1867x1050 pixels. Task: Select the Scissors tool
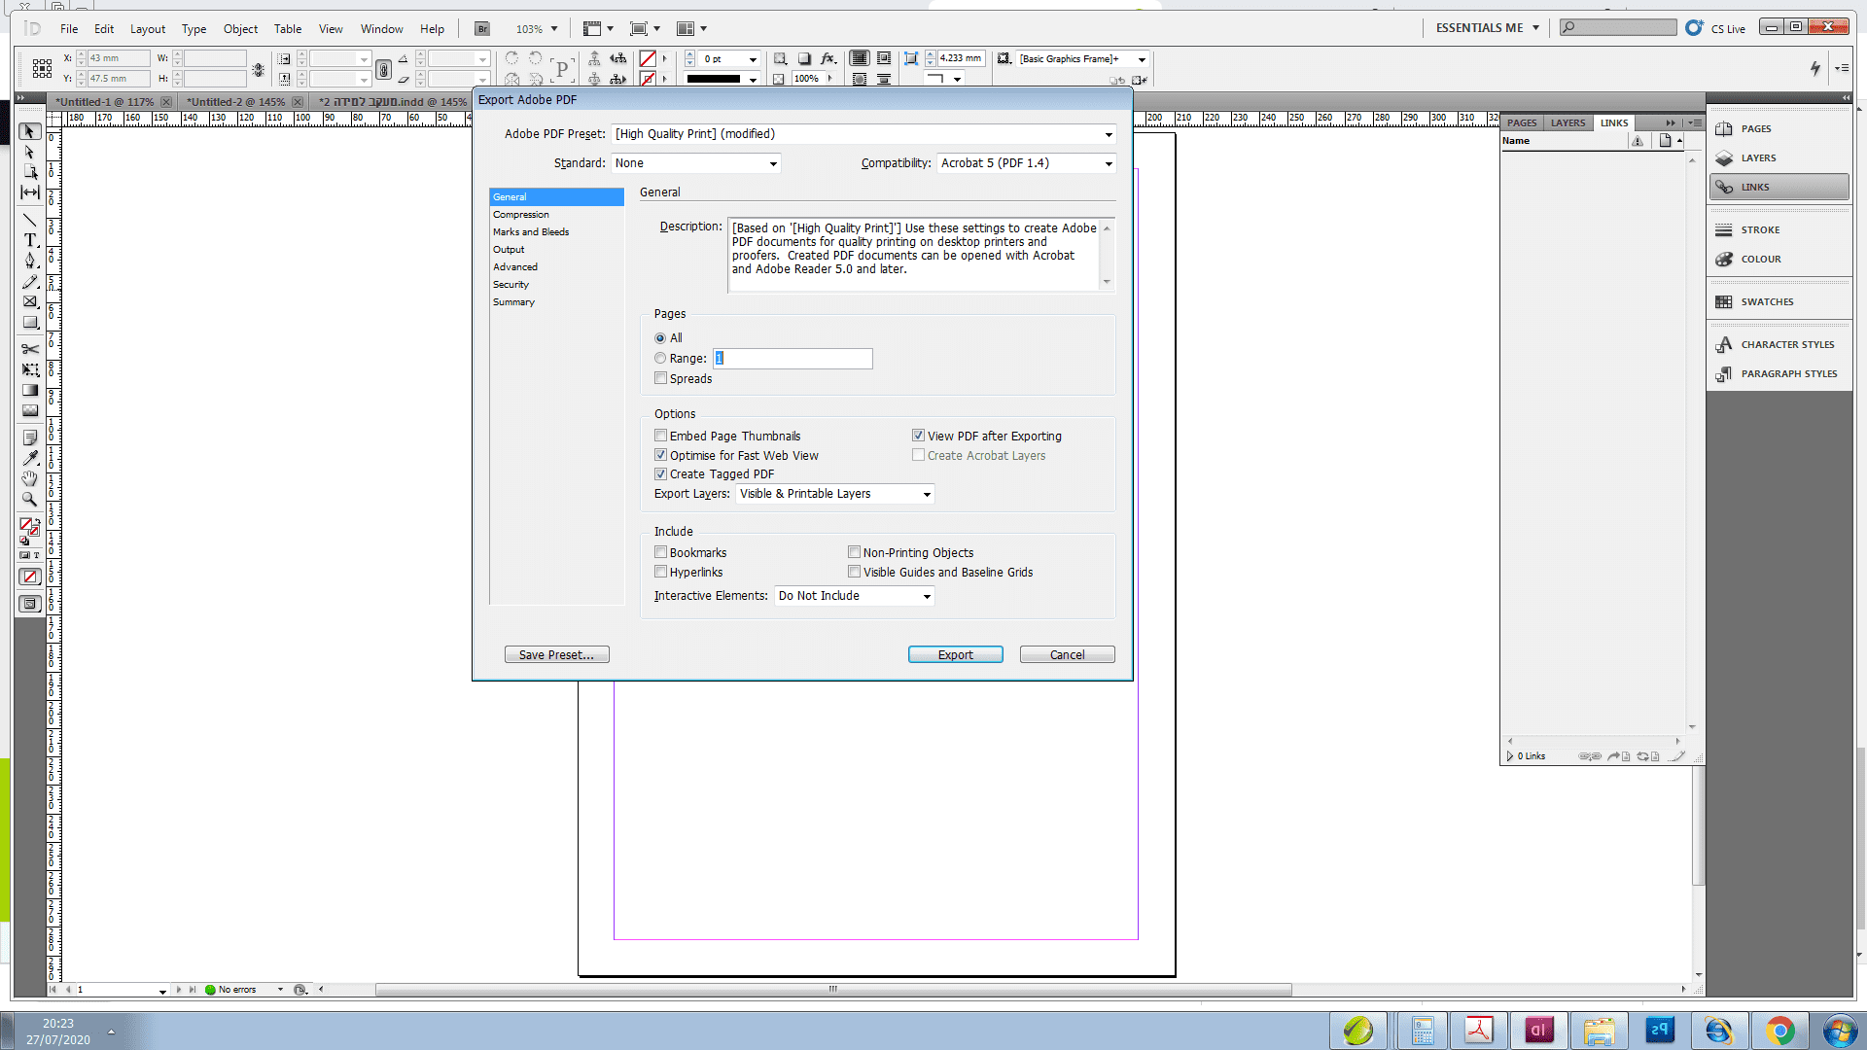coord(30,349)
